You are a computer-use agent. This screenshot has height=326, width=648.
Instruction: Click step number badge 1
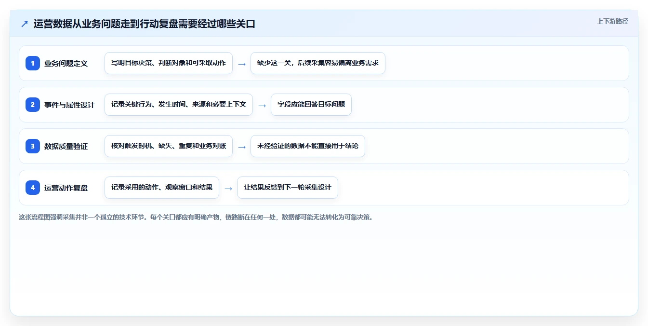coord(33,63)
